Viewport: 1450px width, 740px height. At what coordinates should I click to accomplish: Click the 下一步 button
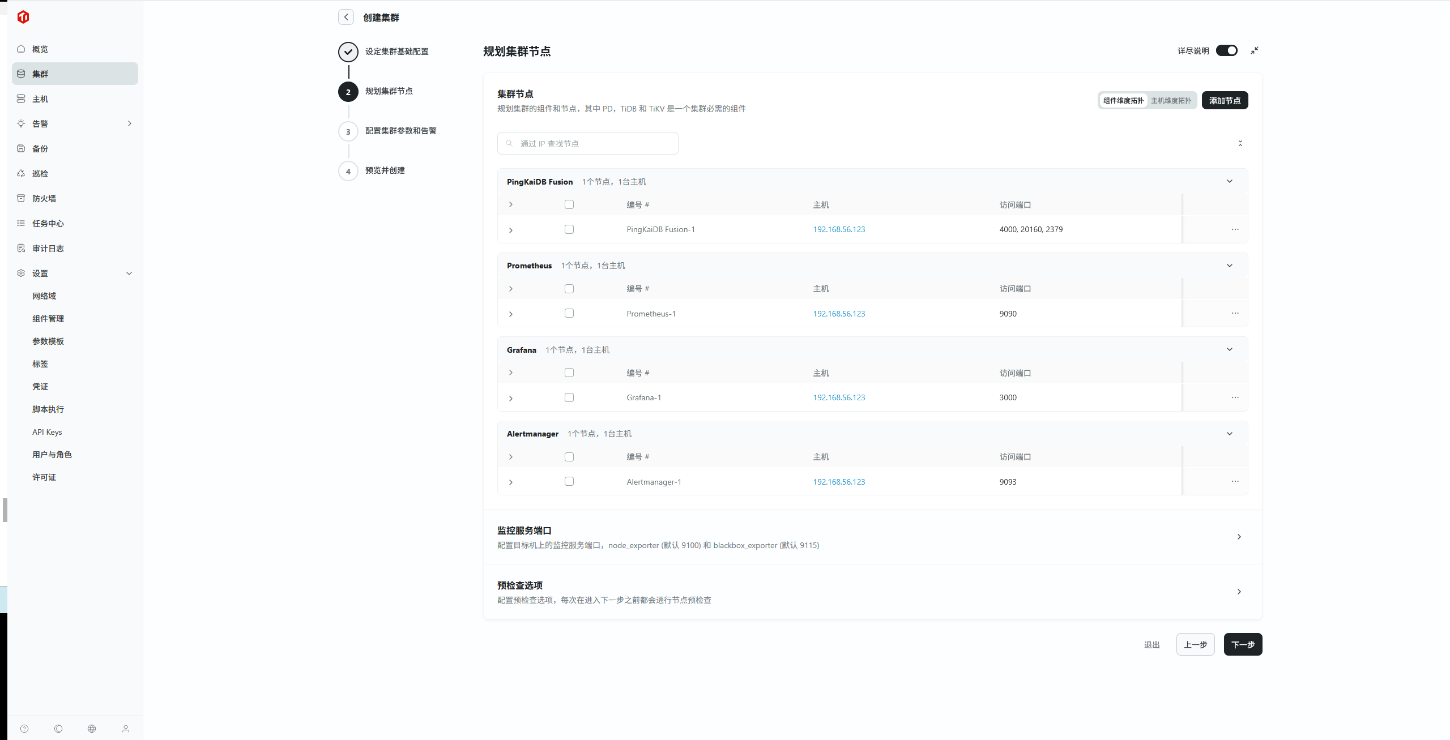tap(1243, 644)
